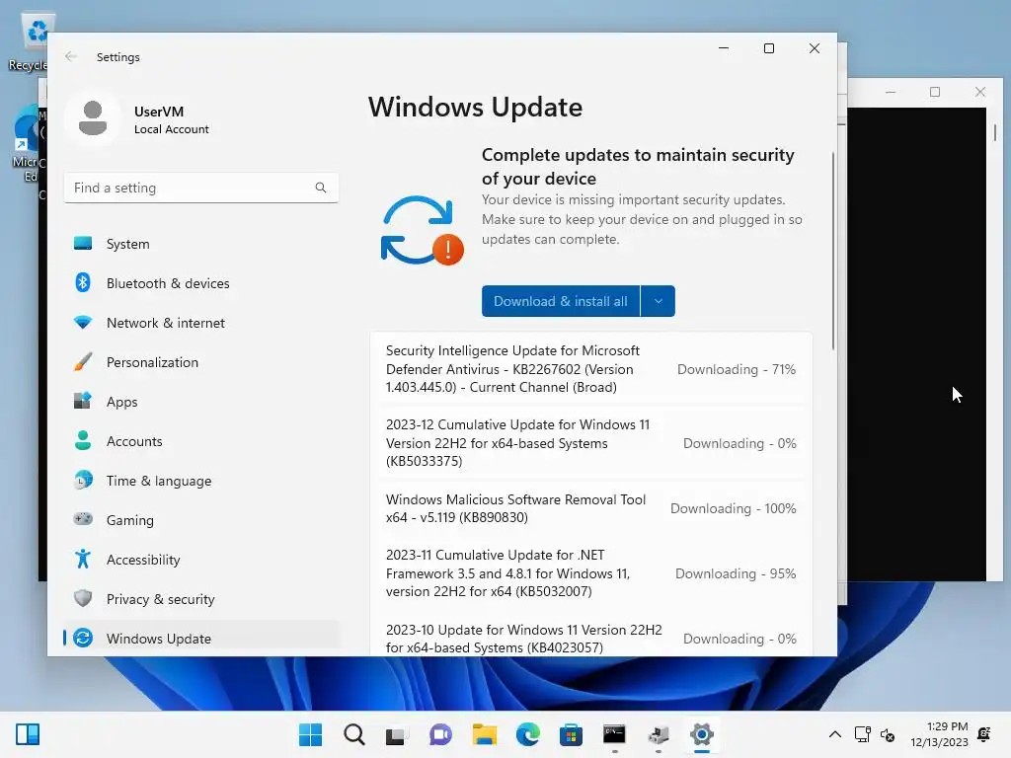
Task: Expand Download & install all dropdown arrow
Action: point(659,301)
